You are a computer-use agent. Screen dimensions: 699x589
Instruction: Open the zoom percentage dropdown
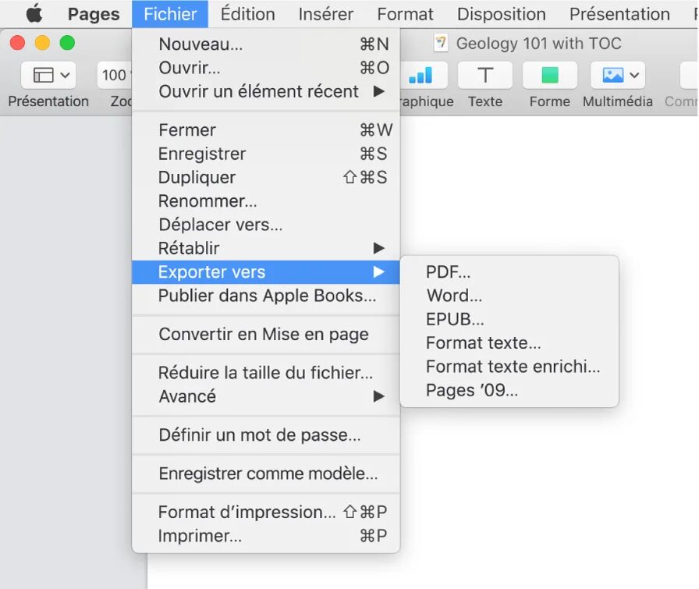tap(114, 76)
